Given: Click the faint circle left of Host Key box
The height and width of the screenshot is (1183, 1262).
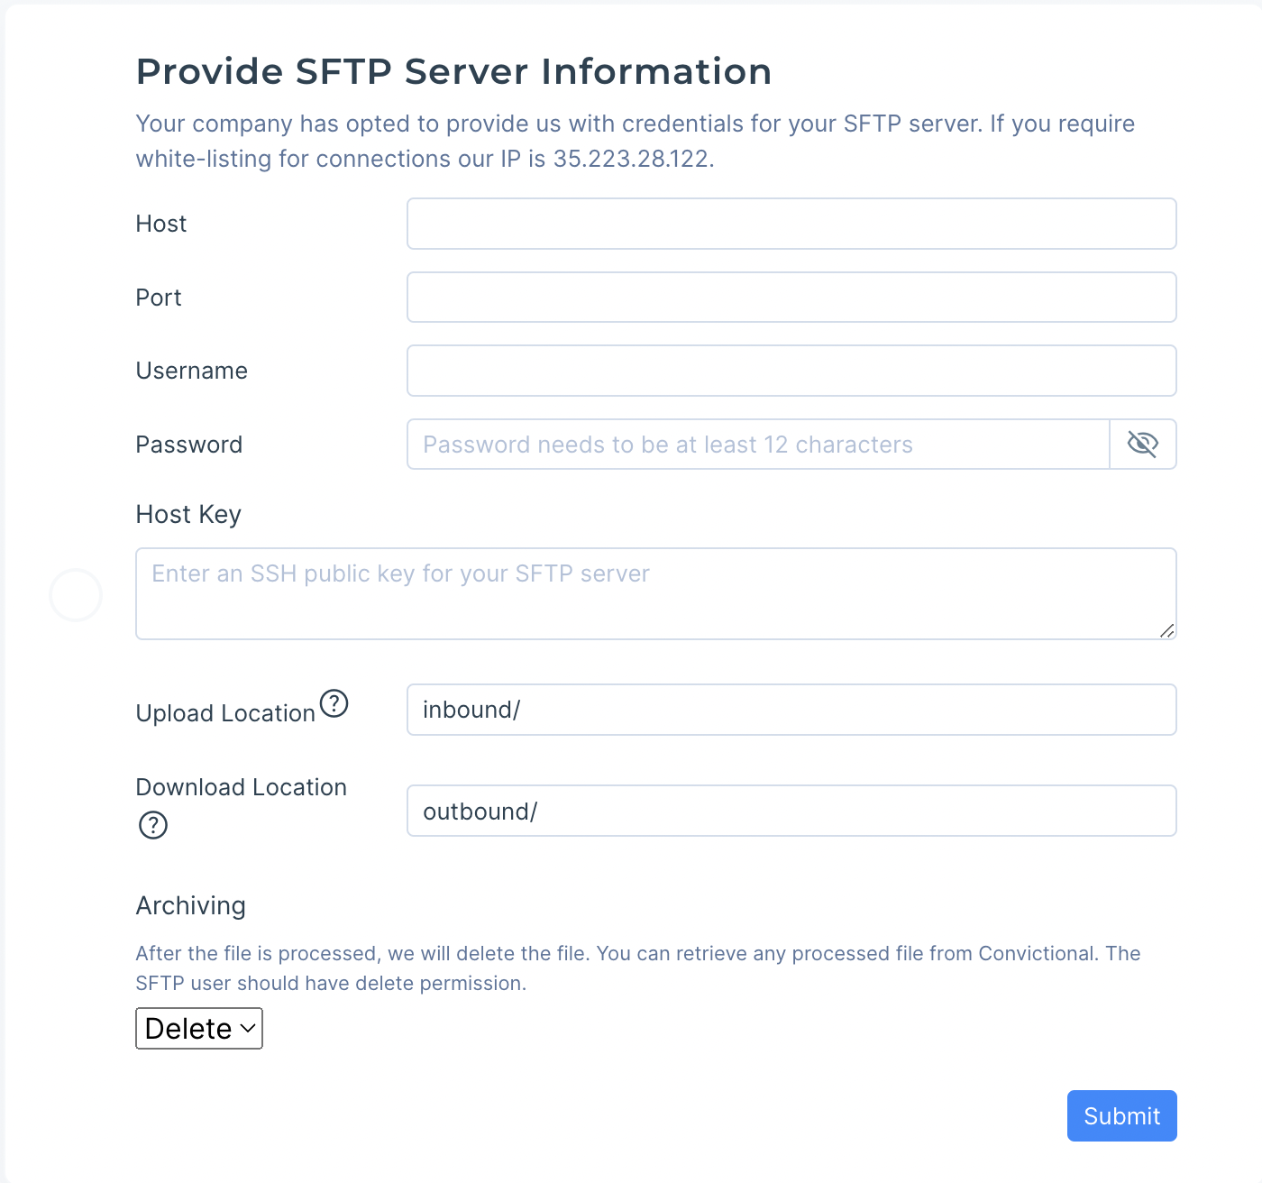Looking at the screenshot, I should (76, 595).
